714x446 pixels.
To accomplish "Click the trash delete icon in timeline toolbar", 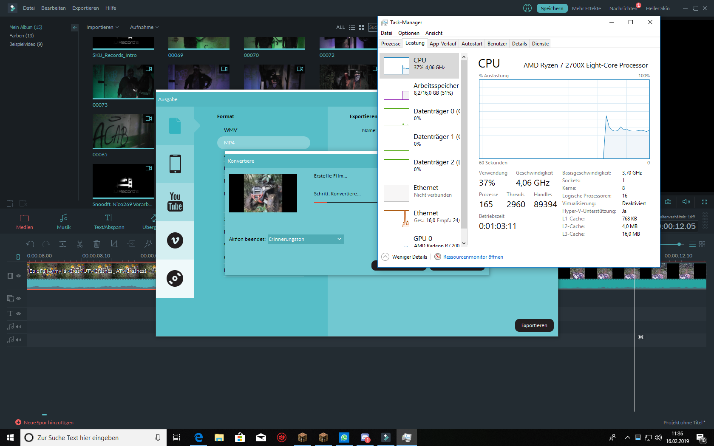I will pyautogui.click(x=96, y=244).
